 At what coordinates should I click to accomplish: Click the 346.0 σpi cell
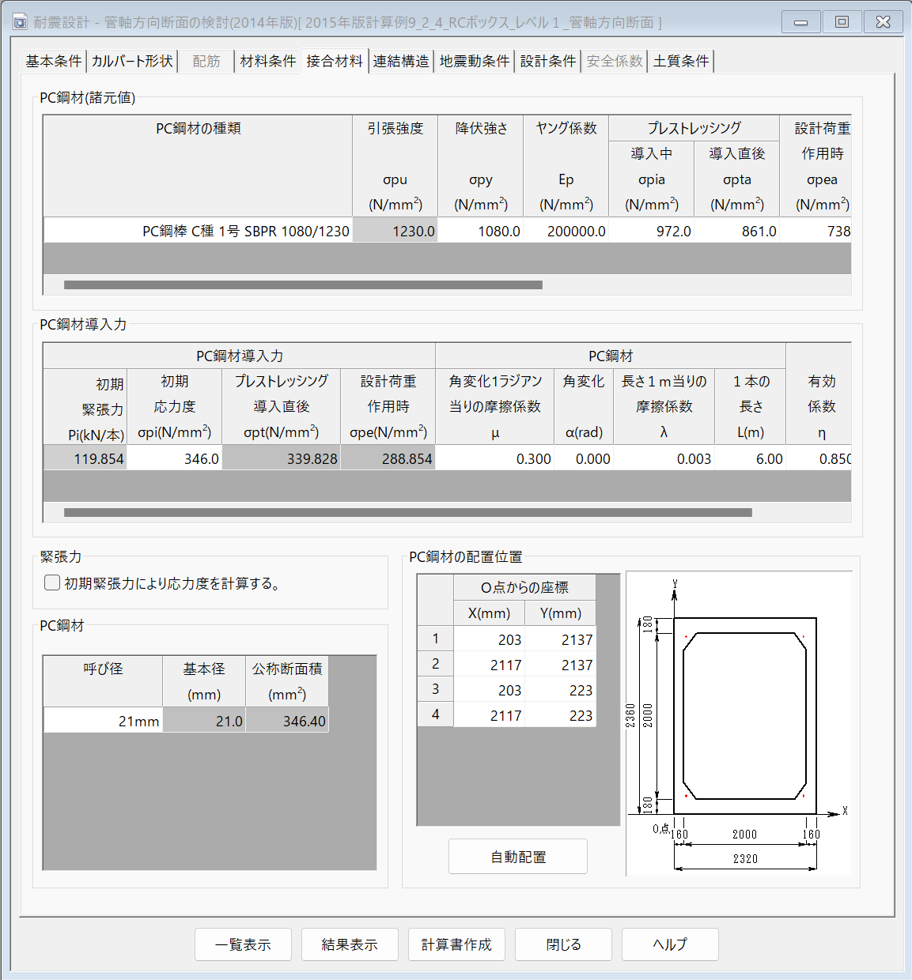[x=175, y=458]
